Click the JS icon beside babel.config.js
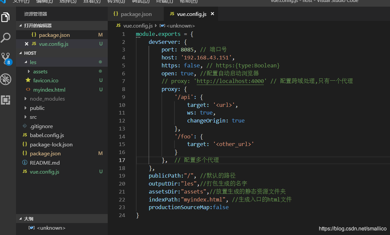Image resolution: width=390 pixels, height=235 pixels. point(25,135)
